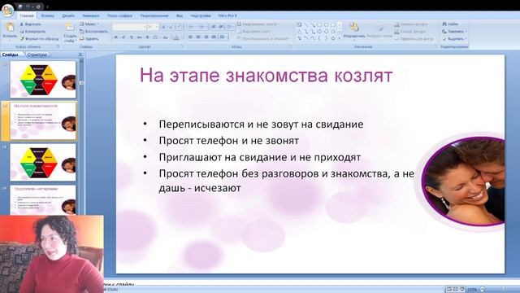Screen dimensions: 520x293
Task: Activate Формат по образцу painter
Action: pyautogui.click(x=39, y=39)
